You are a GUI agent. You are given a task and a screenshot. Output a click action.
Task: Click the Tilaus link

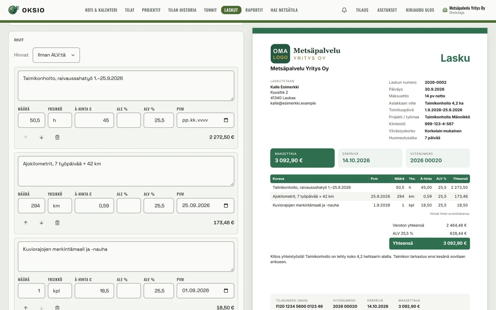pyautogui.click(x=362, y=10)
